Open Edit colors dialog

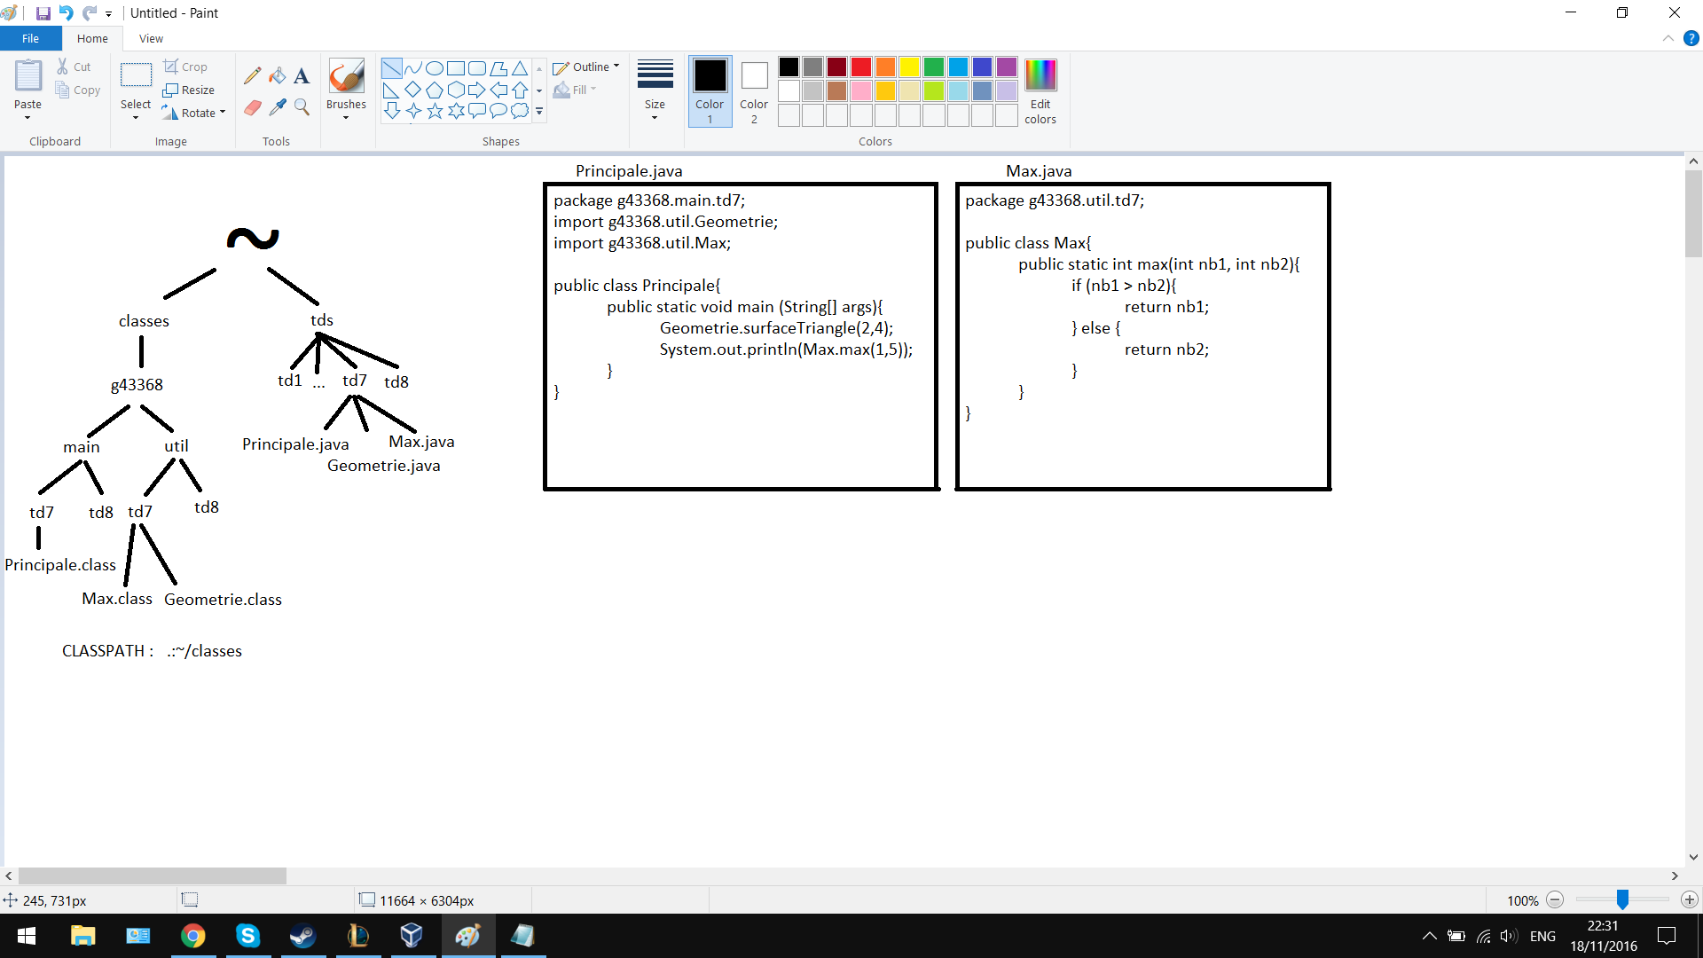click(1040, 92)
